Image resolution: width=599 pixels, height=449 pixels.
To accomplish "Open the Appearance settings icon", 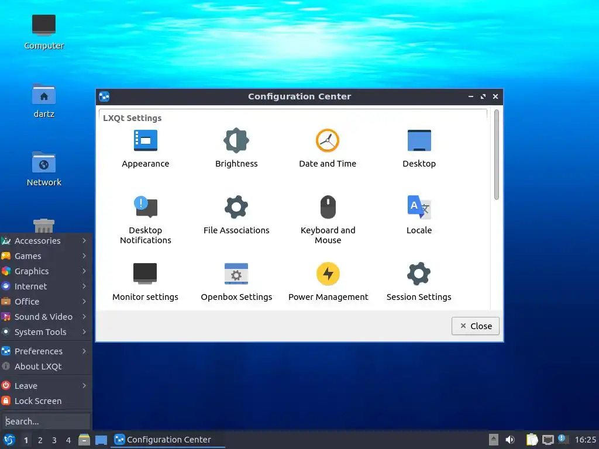I will (x=145, y=140).
